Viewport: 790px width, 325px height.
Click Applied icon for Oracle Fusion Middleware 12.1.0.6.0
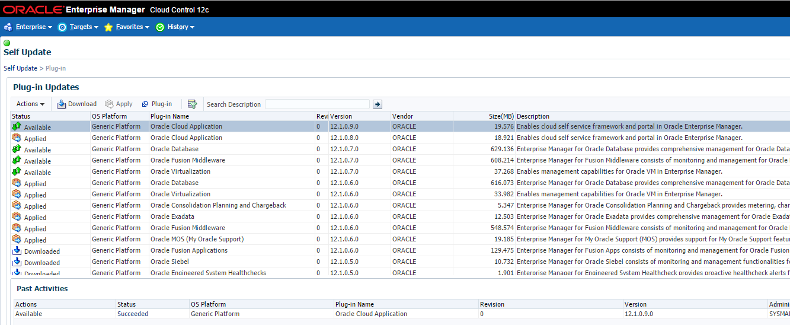coord(17,228)
